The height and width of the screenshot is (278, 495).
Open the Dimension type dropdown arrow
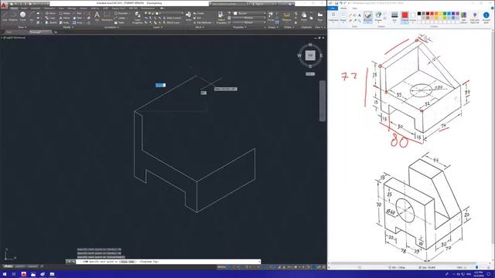point(129,13)
